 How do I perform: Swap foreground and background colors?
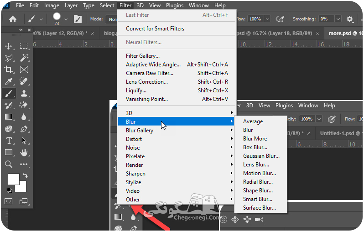pos(25,175)
